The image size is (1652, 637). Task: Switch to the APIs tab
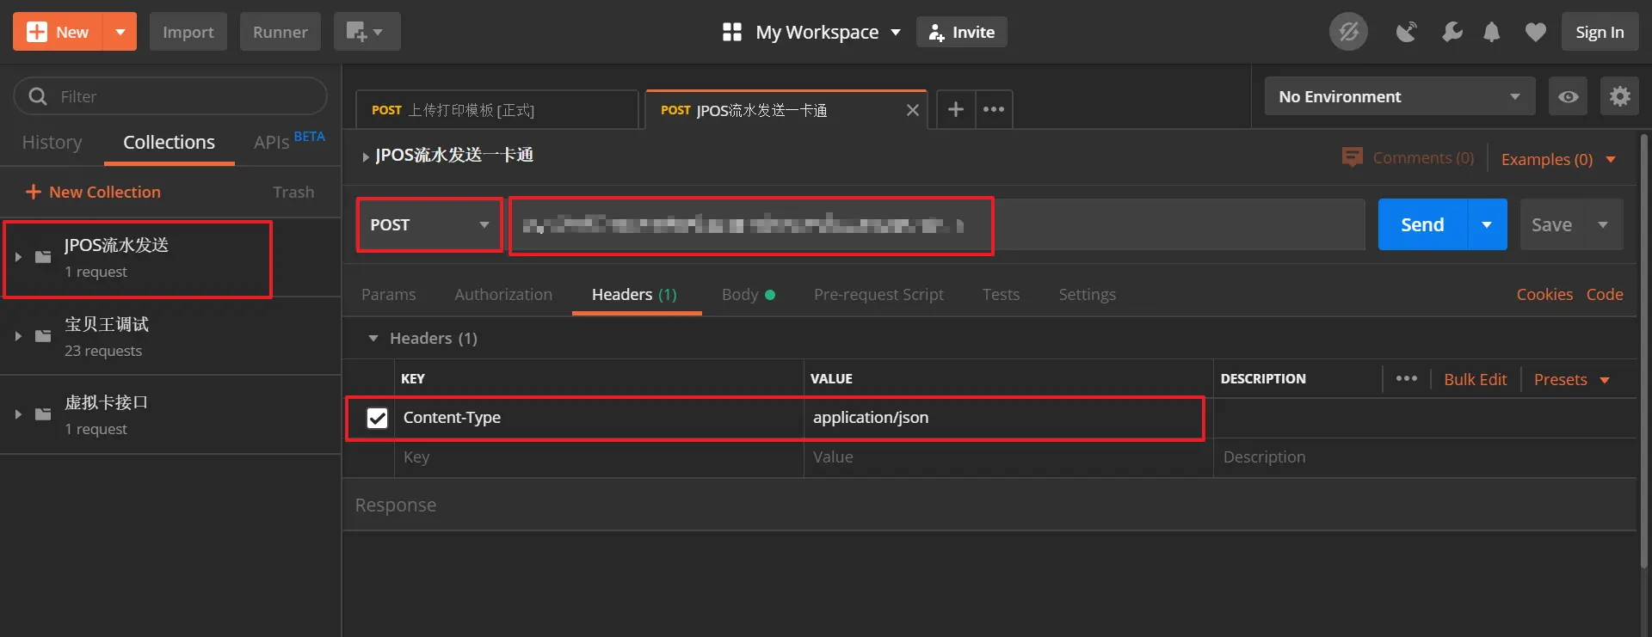coord(289,141)
